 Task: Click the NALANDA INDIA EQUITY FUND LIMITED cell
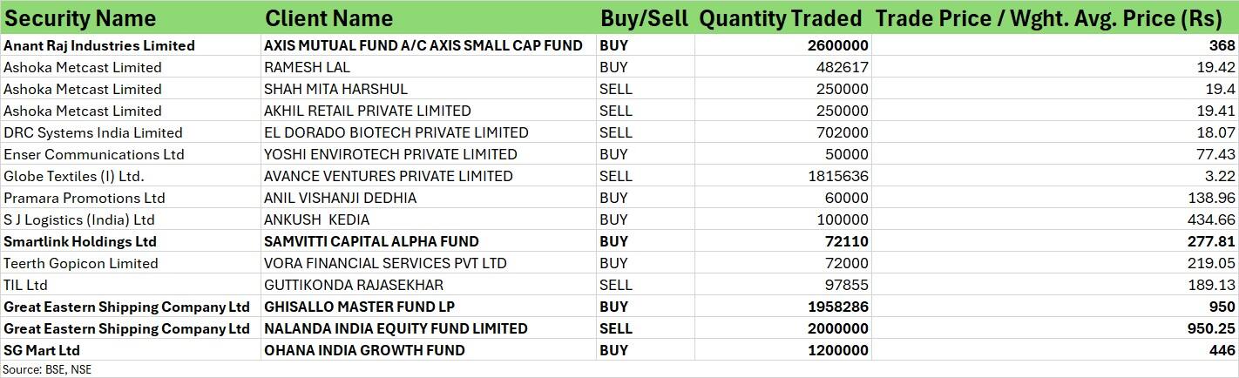coord(396,328)
